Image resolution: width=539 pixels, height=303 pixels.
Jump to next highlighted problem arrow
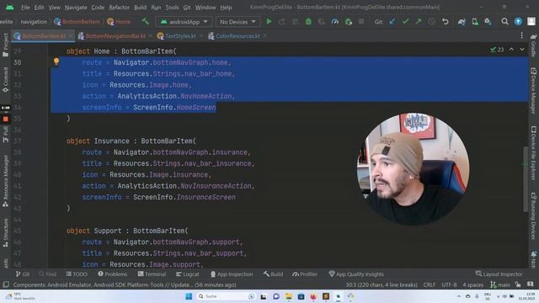point(522,50)
